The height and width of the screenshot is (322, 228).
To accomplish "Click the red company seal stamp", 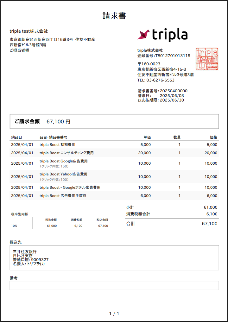I will click(207, 59).
